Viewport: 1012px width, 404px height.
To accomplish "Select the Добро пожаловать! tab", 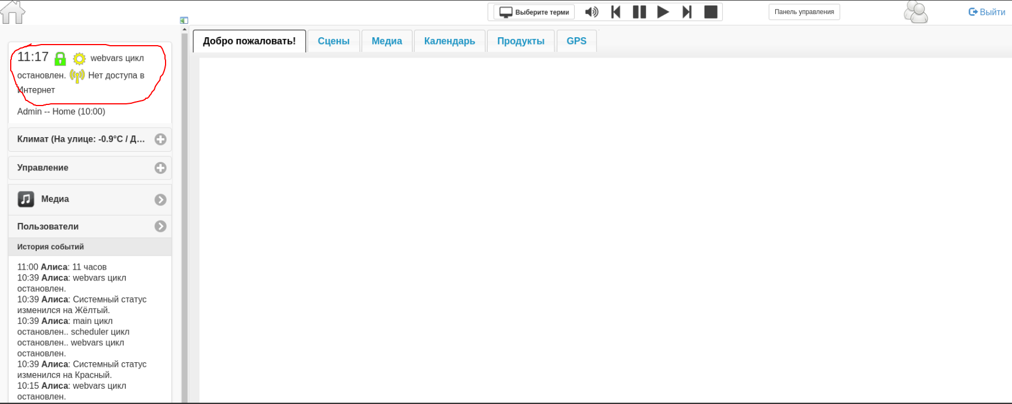I will 249,41.
